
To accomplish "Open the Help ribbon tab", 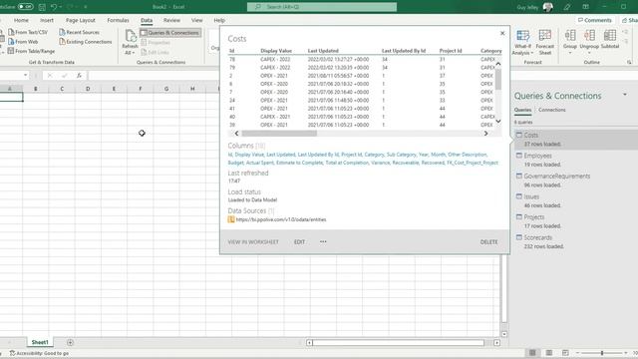I will click(x=219, y=20).
